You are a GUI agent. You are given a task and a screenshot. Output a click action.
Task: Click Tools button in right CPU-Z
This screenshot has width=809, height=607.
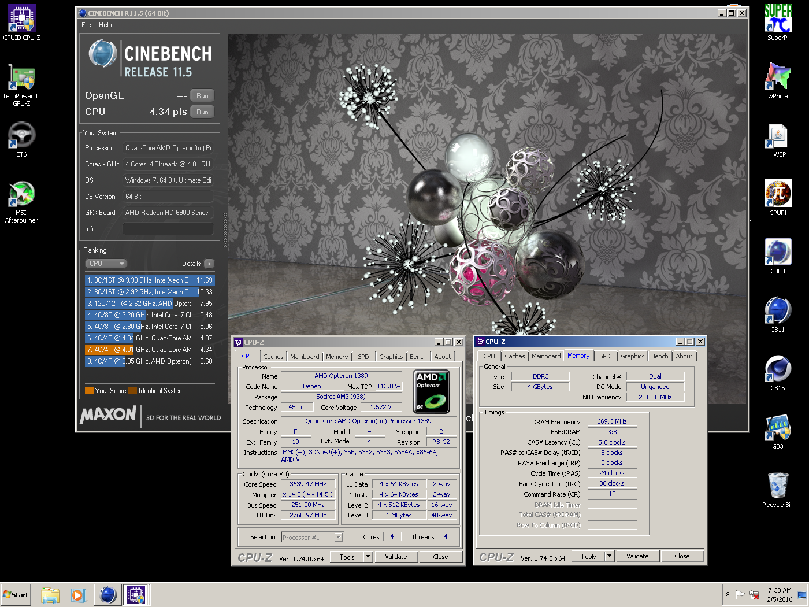point(588,557)
